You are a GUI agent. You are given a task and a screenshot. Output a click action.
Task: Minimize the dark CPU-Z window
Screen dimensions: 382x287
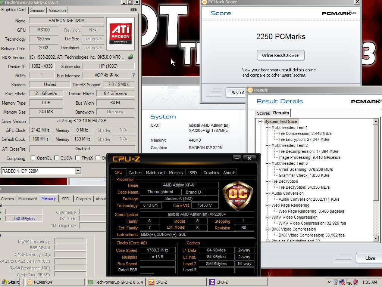click(237, 158)
